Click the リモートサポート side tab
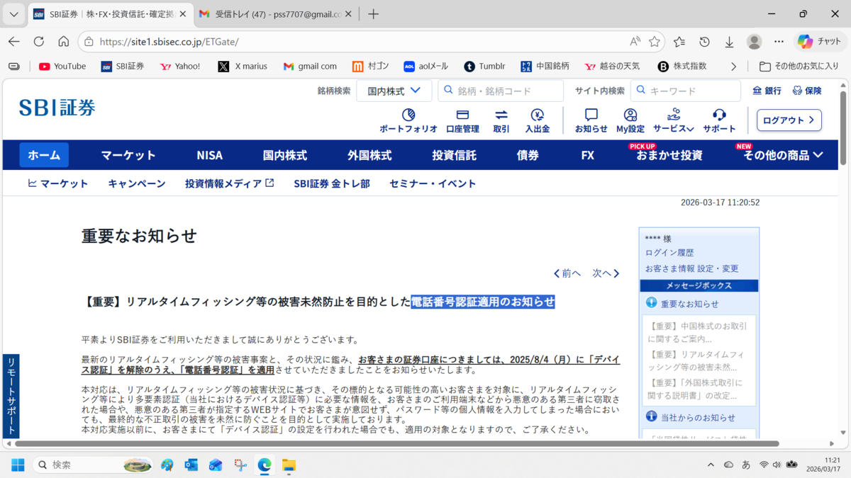 [11, 397]
